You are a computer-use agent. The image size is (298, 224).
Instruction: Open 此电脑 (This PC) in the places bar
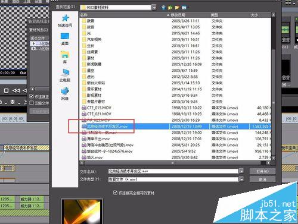click(65, 75)
